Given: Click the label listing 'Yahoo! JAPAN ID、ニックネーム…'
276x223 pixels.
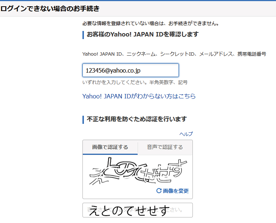Looking at the screenshot, I should (x=174, y=54).
